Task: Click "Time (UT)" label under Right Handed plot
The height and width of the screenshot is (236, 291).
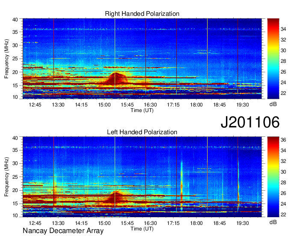Action: (142, 110)
